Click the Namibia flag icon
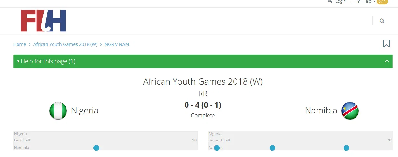Screen dimensions: 398x157 350,111
